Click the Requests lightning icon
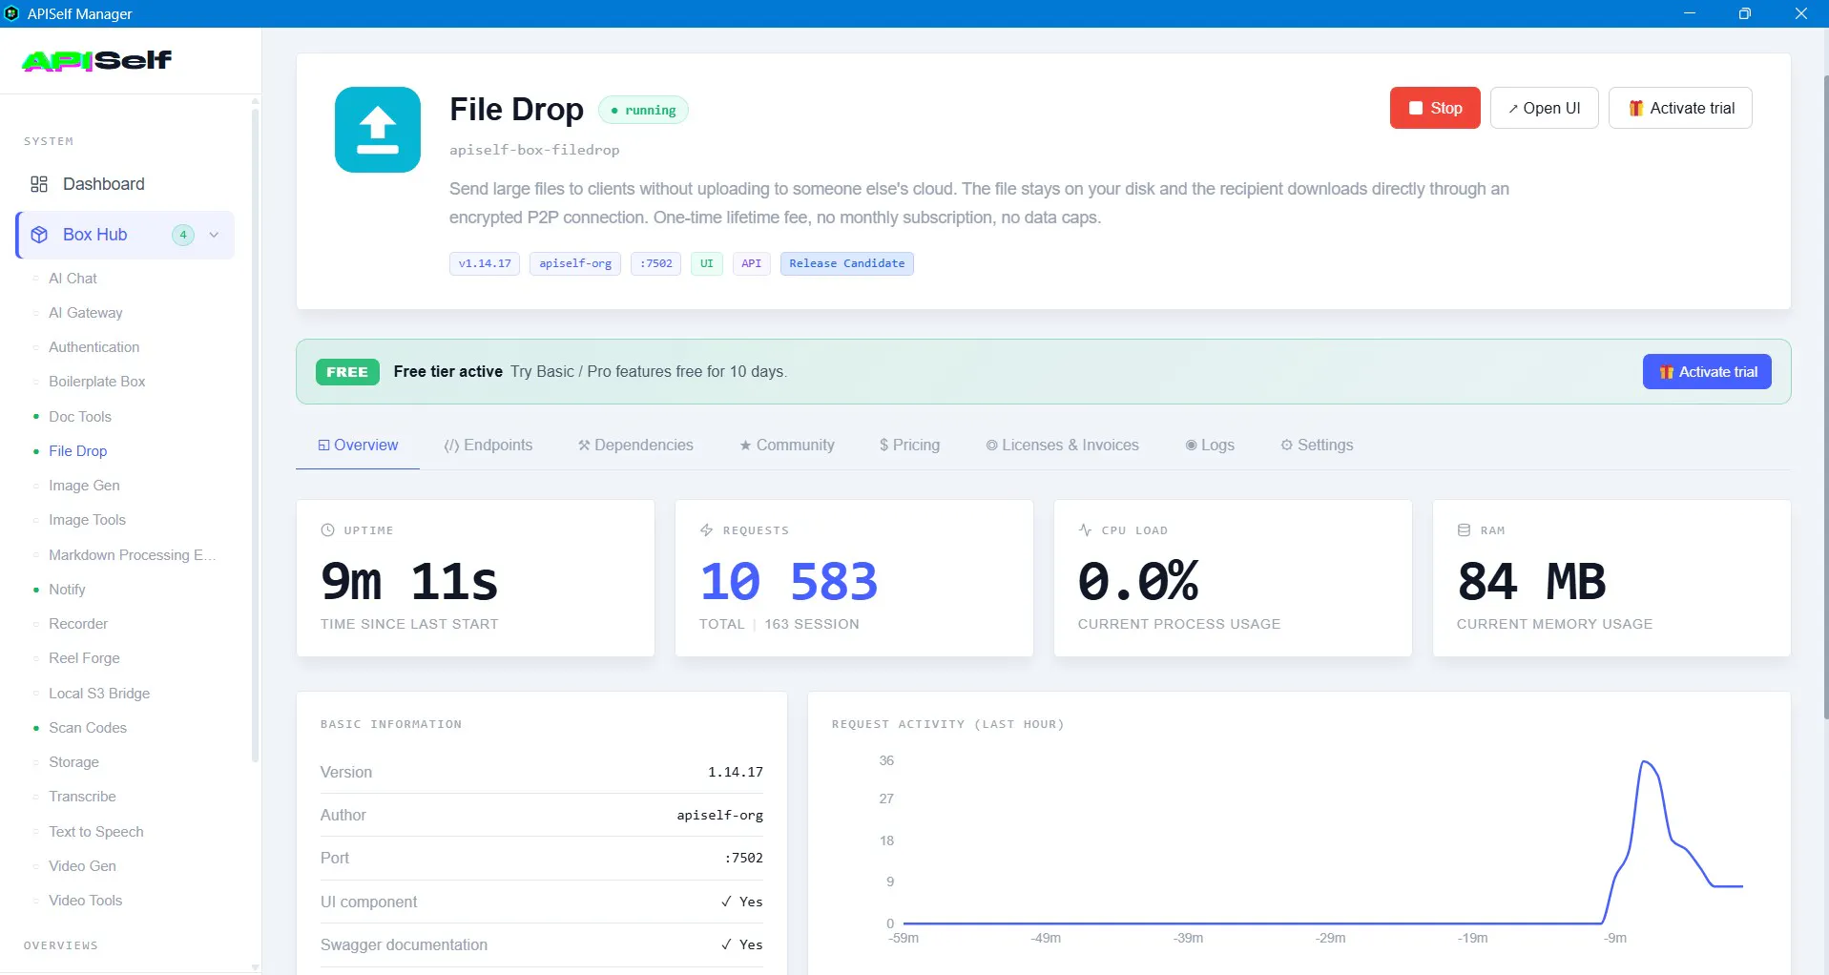Image resolution: width=1829 pixels, height=975 pixels. click(706, 529)
